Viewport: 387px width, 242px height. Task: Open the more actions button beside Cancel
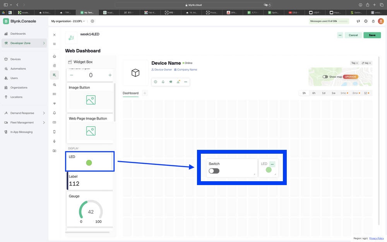tap(340, 35)
